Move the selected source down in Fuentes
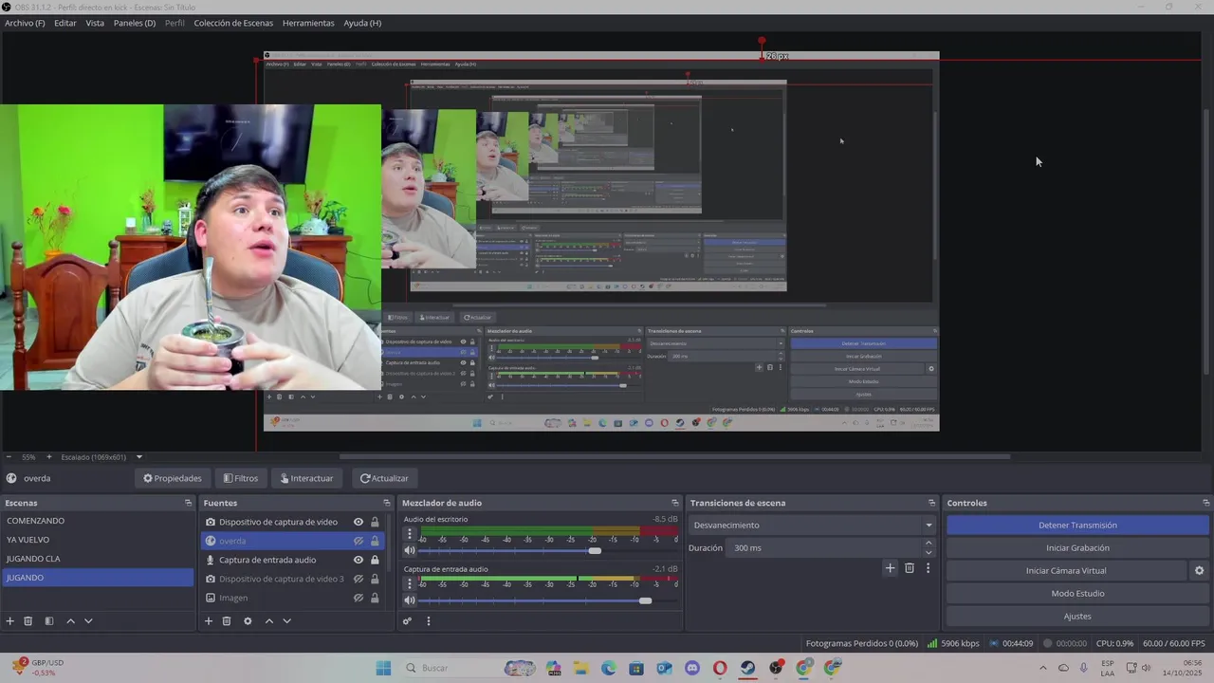Image resolution: width=1214 pixels, height=683 pixels. coord(286,621)
